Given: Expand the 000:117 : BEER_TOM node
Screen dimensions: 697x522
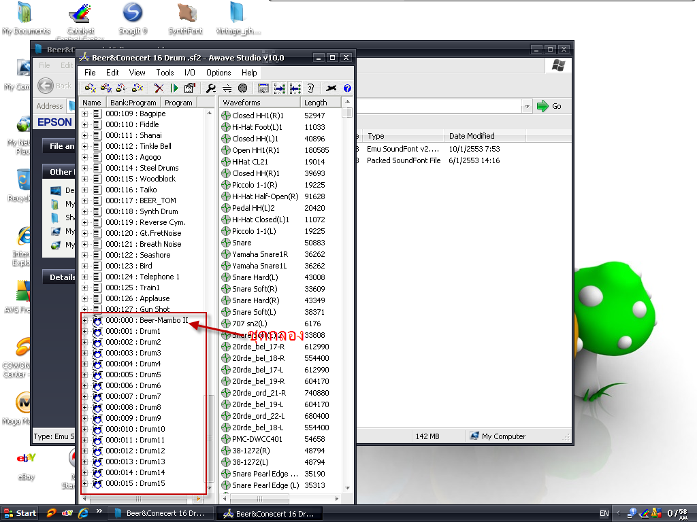Looking at the screenshot, I should (84, 201).
